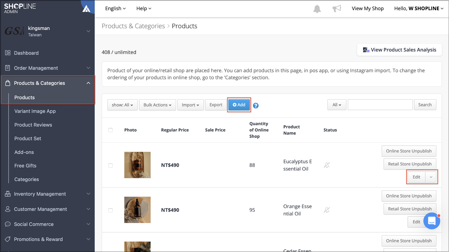
Task: Open the Help dropdown menu
Action: [x=144, y=8]
